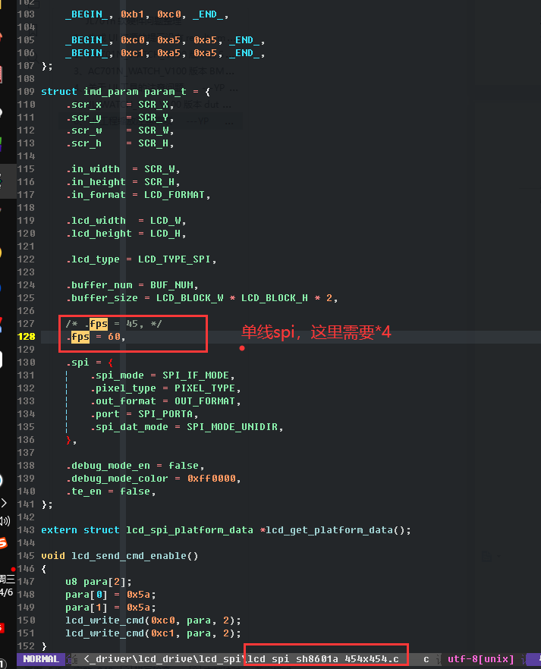This screenshot has width=541, height=669.
Task: Click line number 130 in the gutter
Action: pos(26,363)
